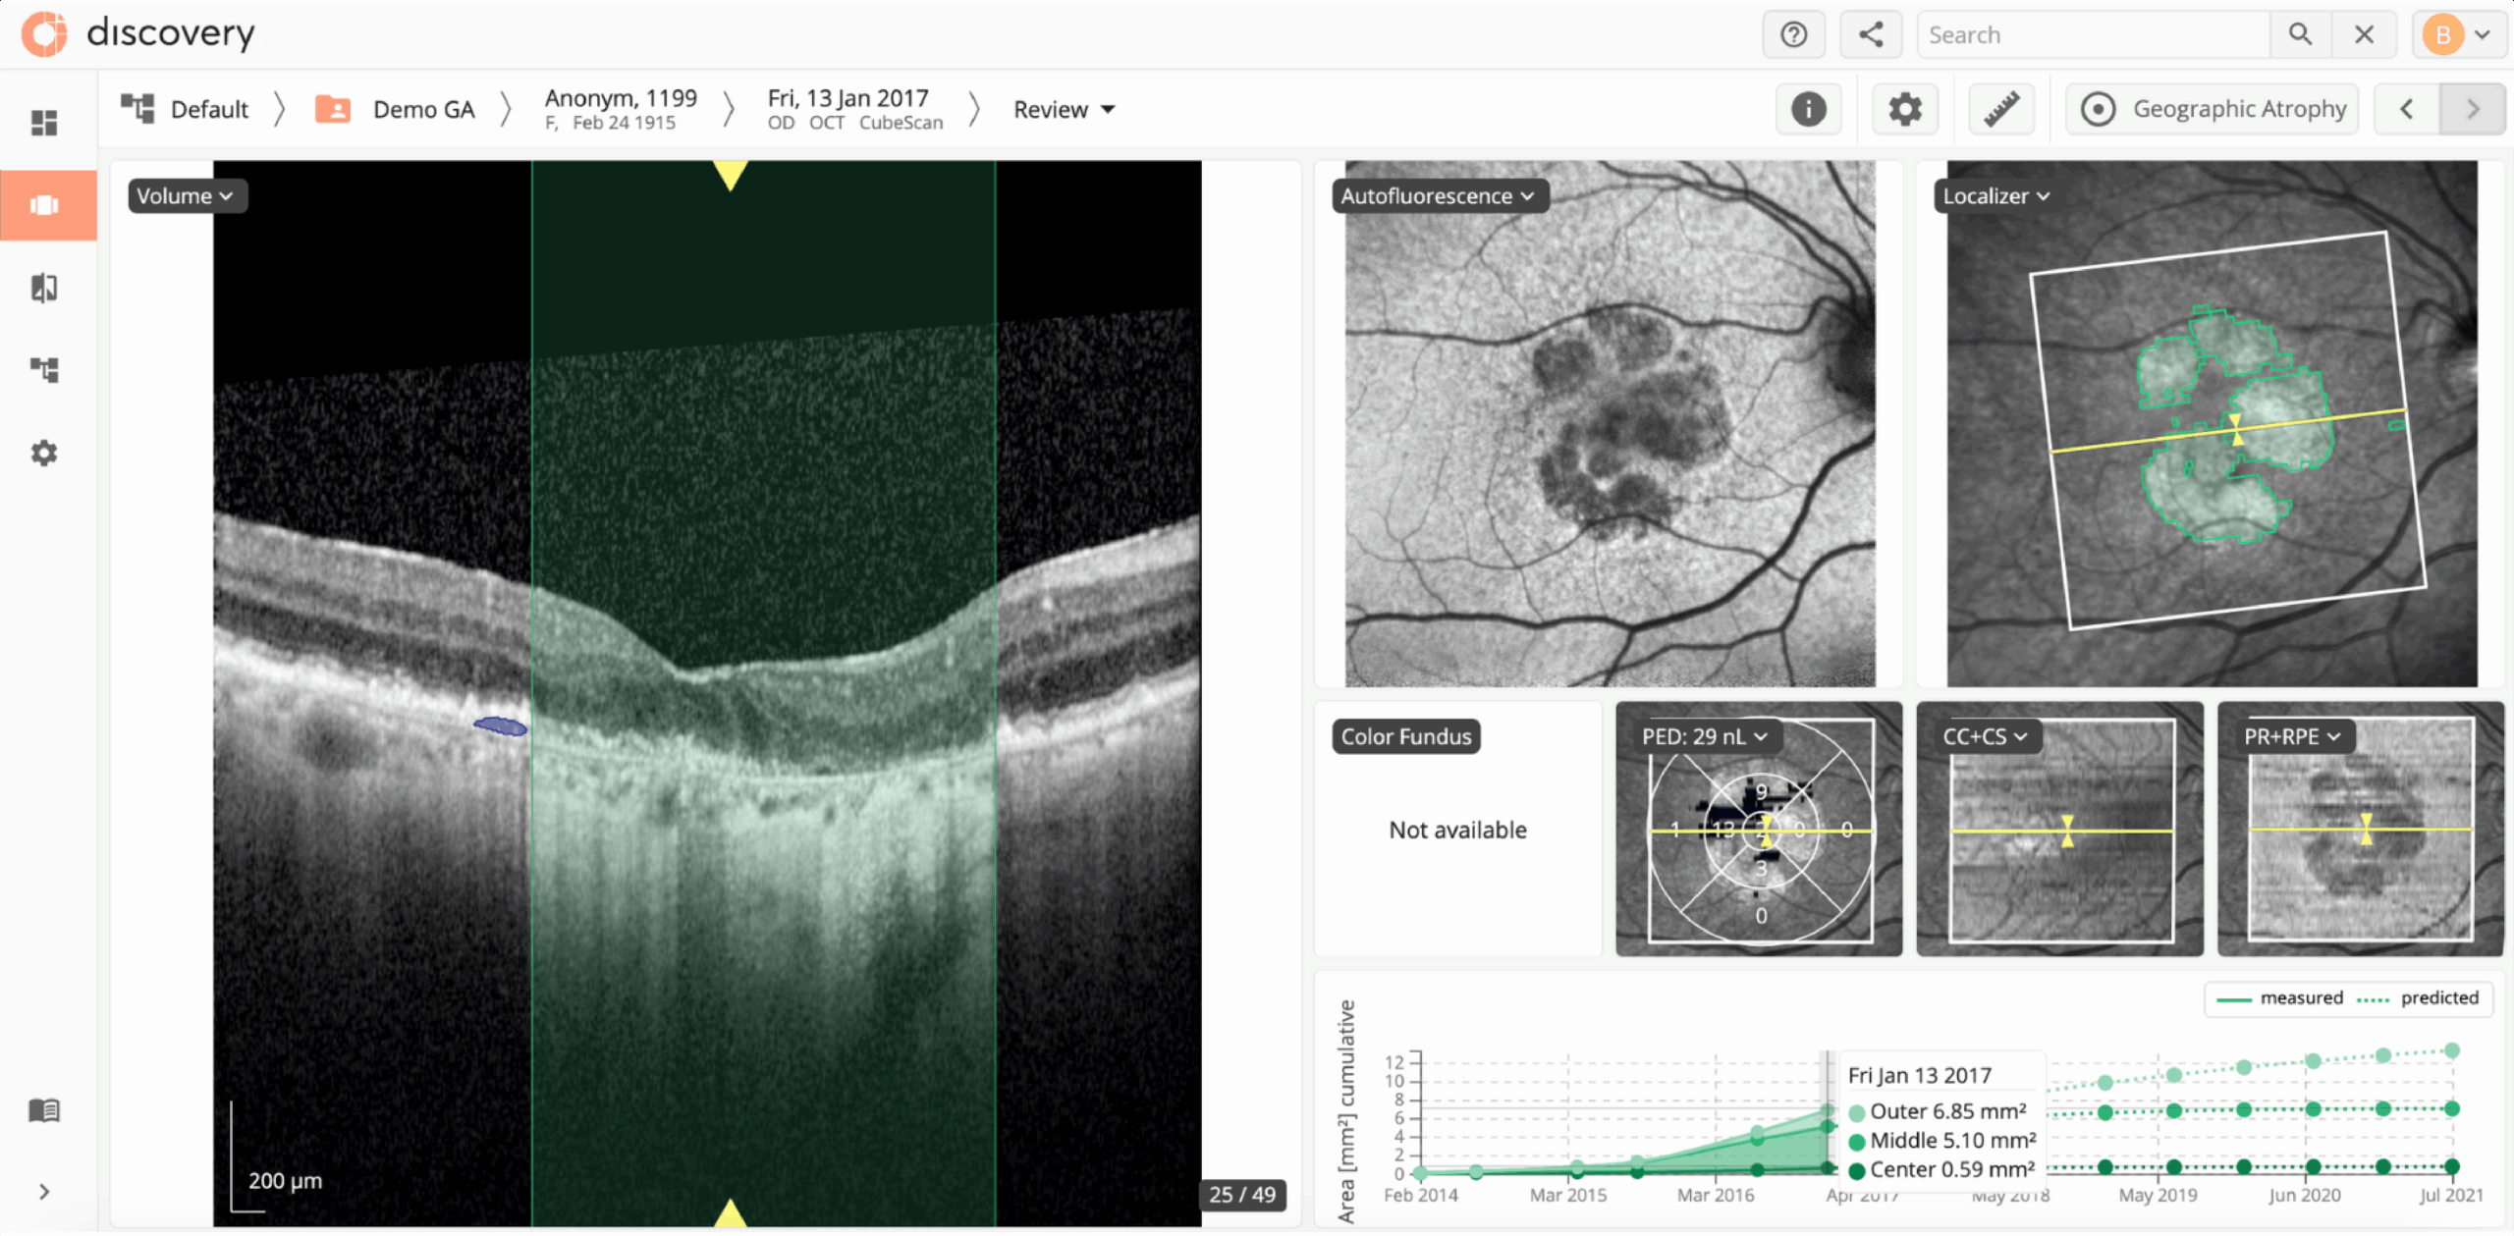Select the ruler measurement tool
2514x1236 pixels.
pos(2000,109)
